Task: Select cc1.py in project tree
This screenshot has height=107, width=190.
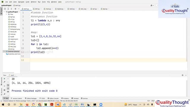Action: [x=11, y=19]
